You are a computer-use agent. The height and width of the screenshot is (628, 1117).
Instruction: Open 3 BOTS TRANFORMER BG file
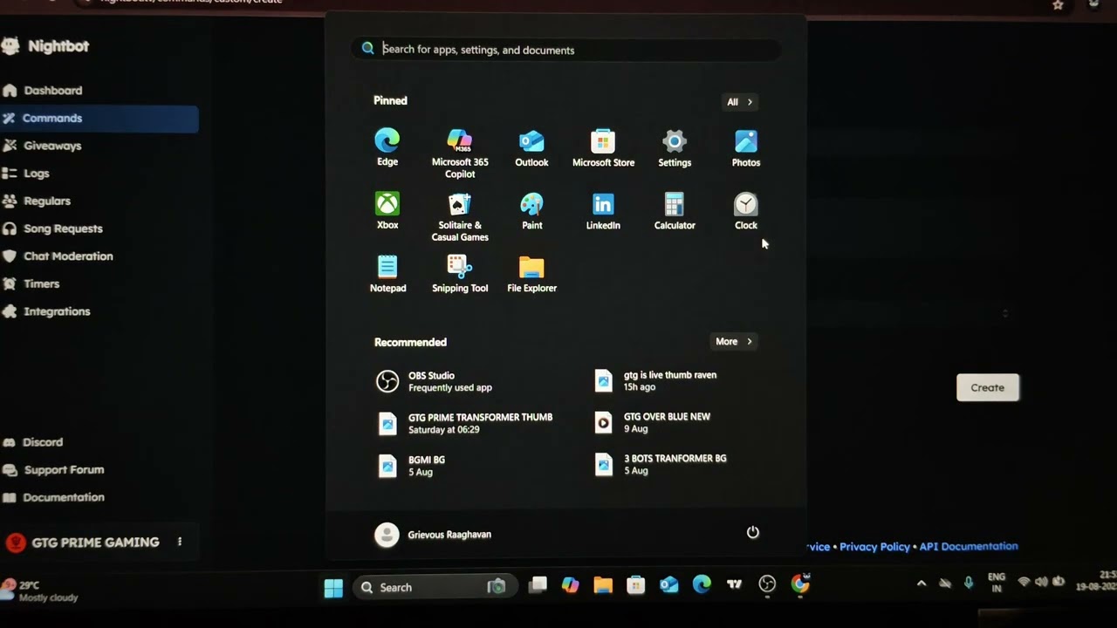pyautogui.click(x=661, y=464)
